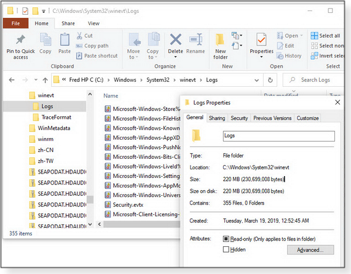The height and width of the screenshot is (274, 351).
Task: Choose Paste shortcut in the ribbon
Action: click(97, 55)
